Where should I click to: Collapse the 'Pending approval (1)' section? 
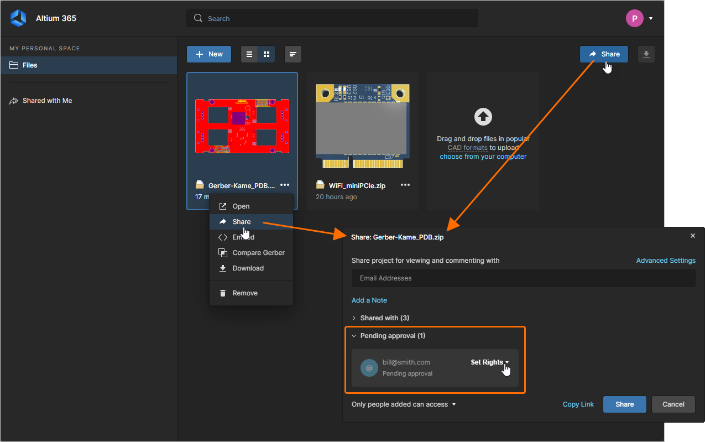click(x=389, y=335)
